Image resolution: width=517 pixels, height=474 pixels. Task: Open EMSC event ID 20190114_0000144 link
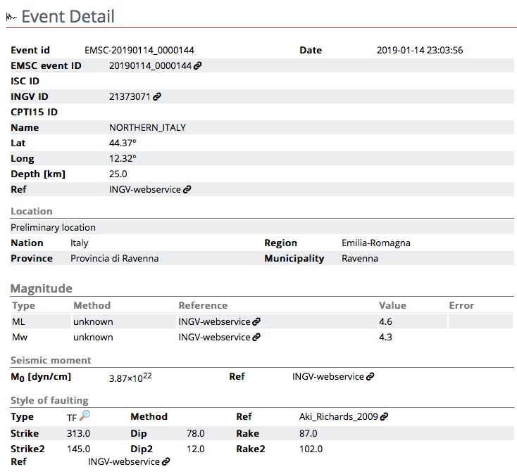tap(150, 66)
